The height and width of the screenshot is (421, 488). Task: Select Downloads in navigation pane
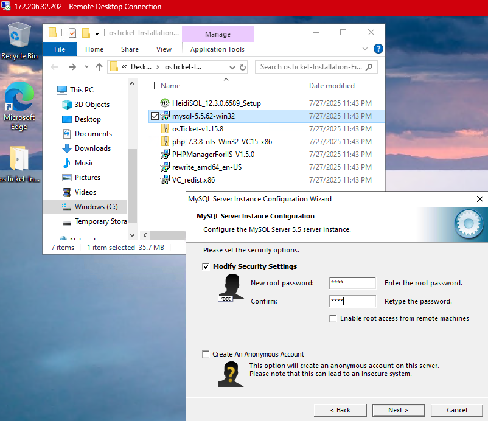[x=86, y=148]
